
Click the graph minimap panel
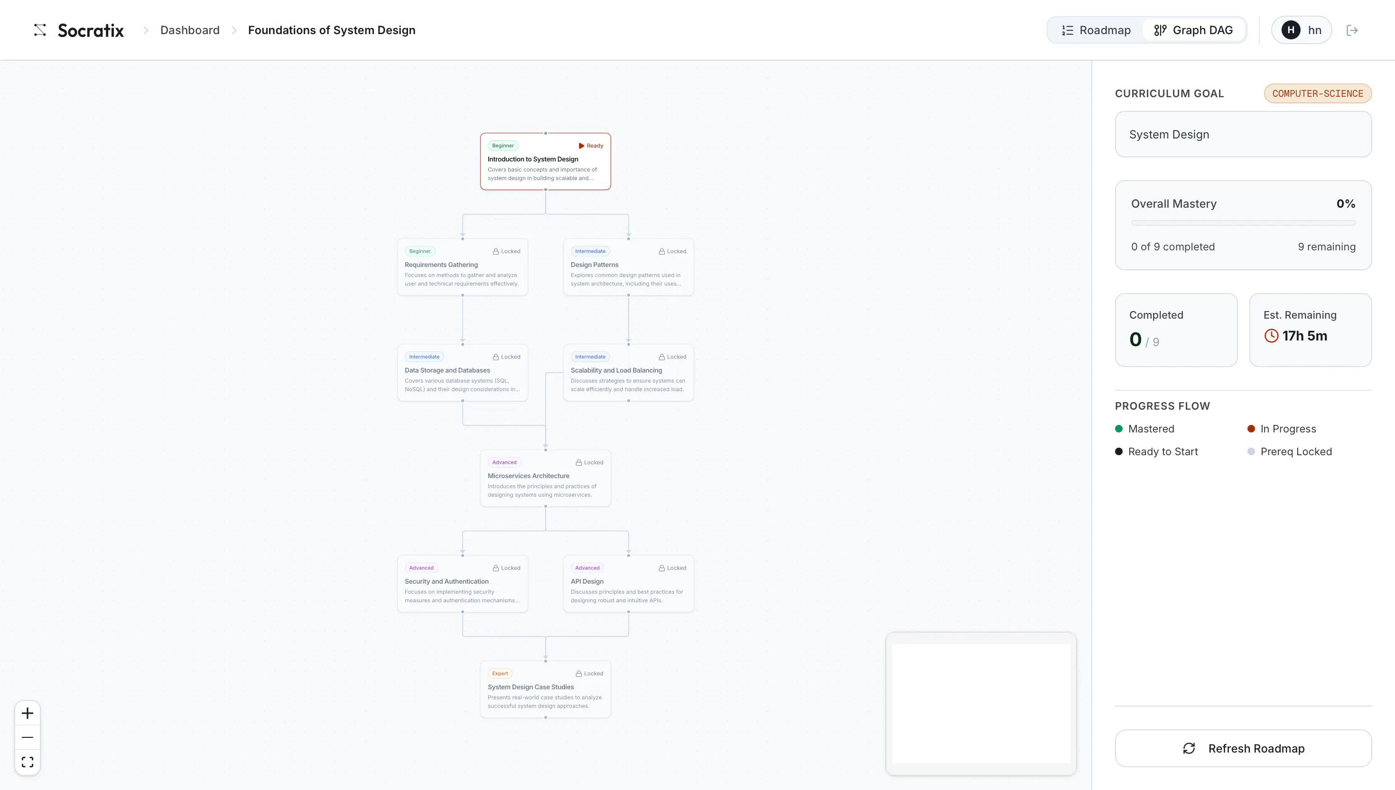981,703
